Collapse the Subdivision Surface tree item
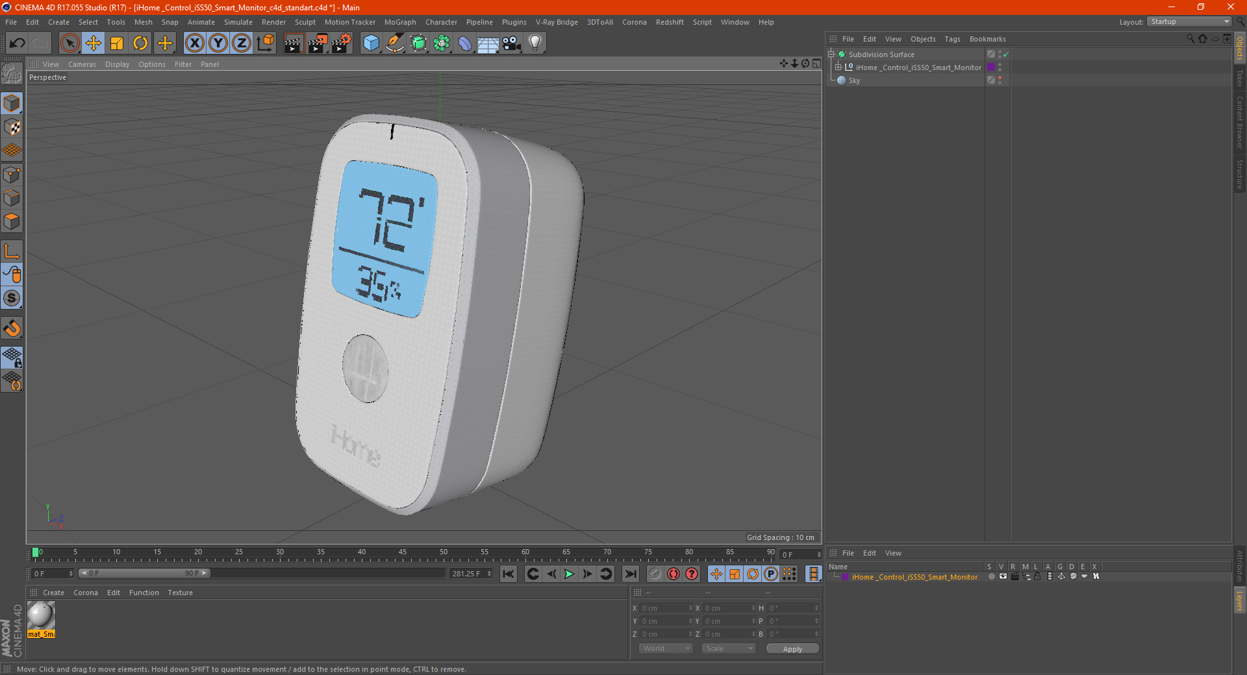Image resolution: width=1247 pixels, height=675 pixels. point(831,55)
